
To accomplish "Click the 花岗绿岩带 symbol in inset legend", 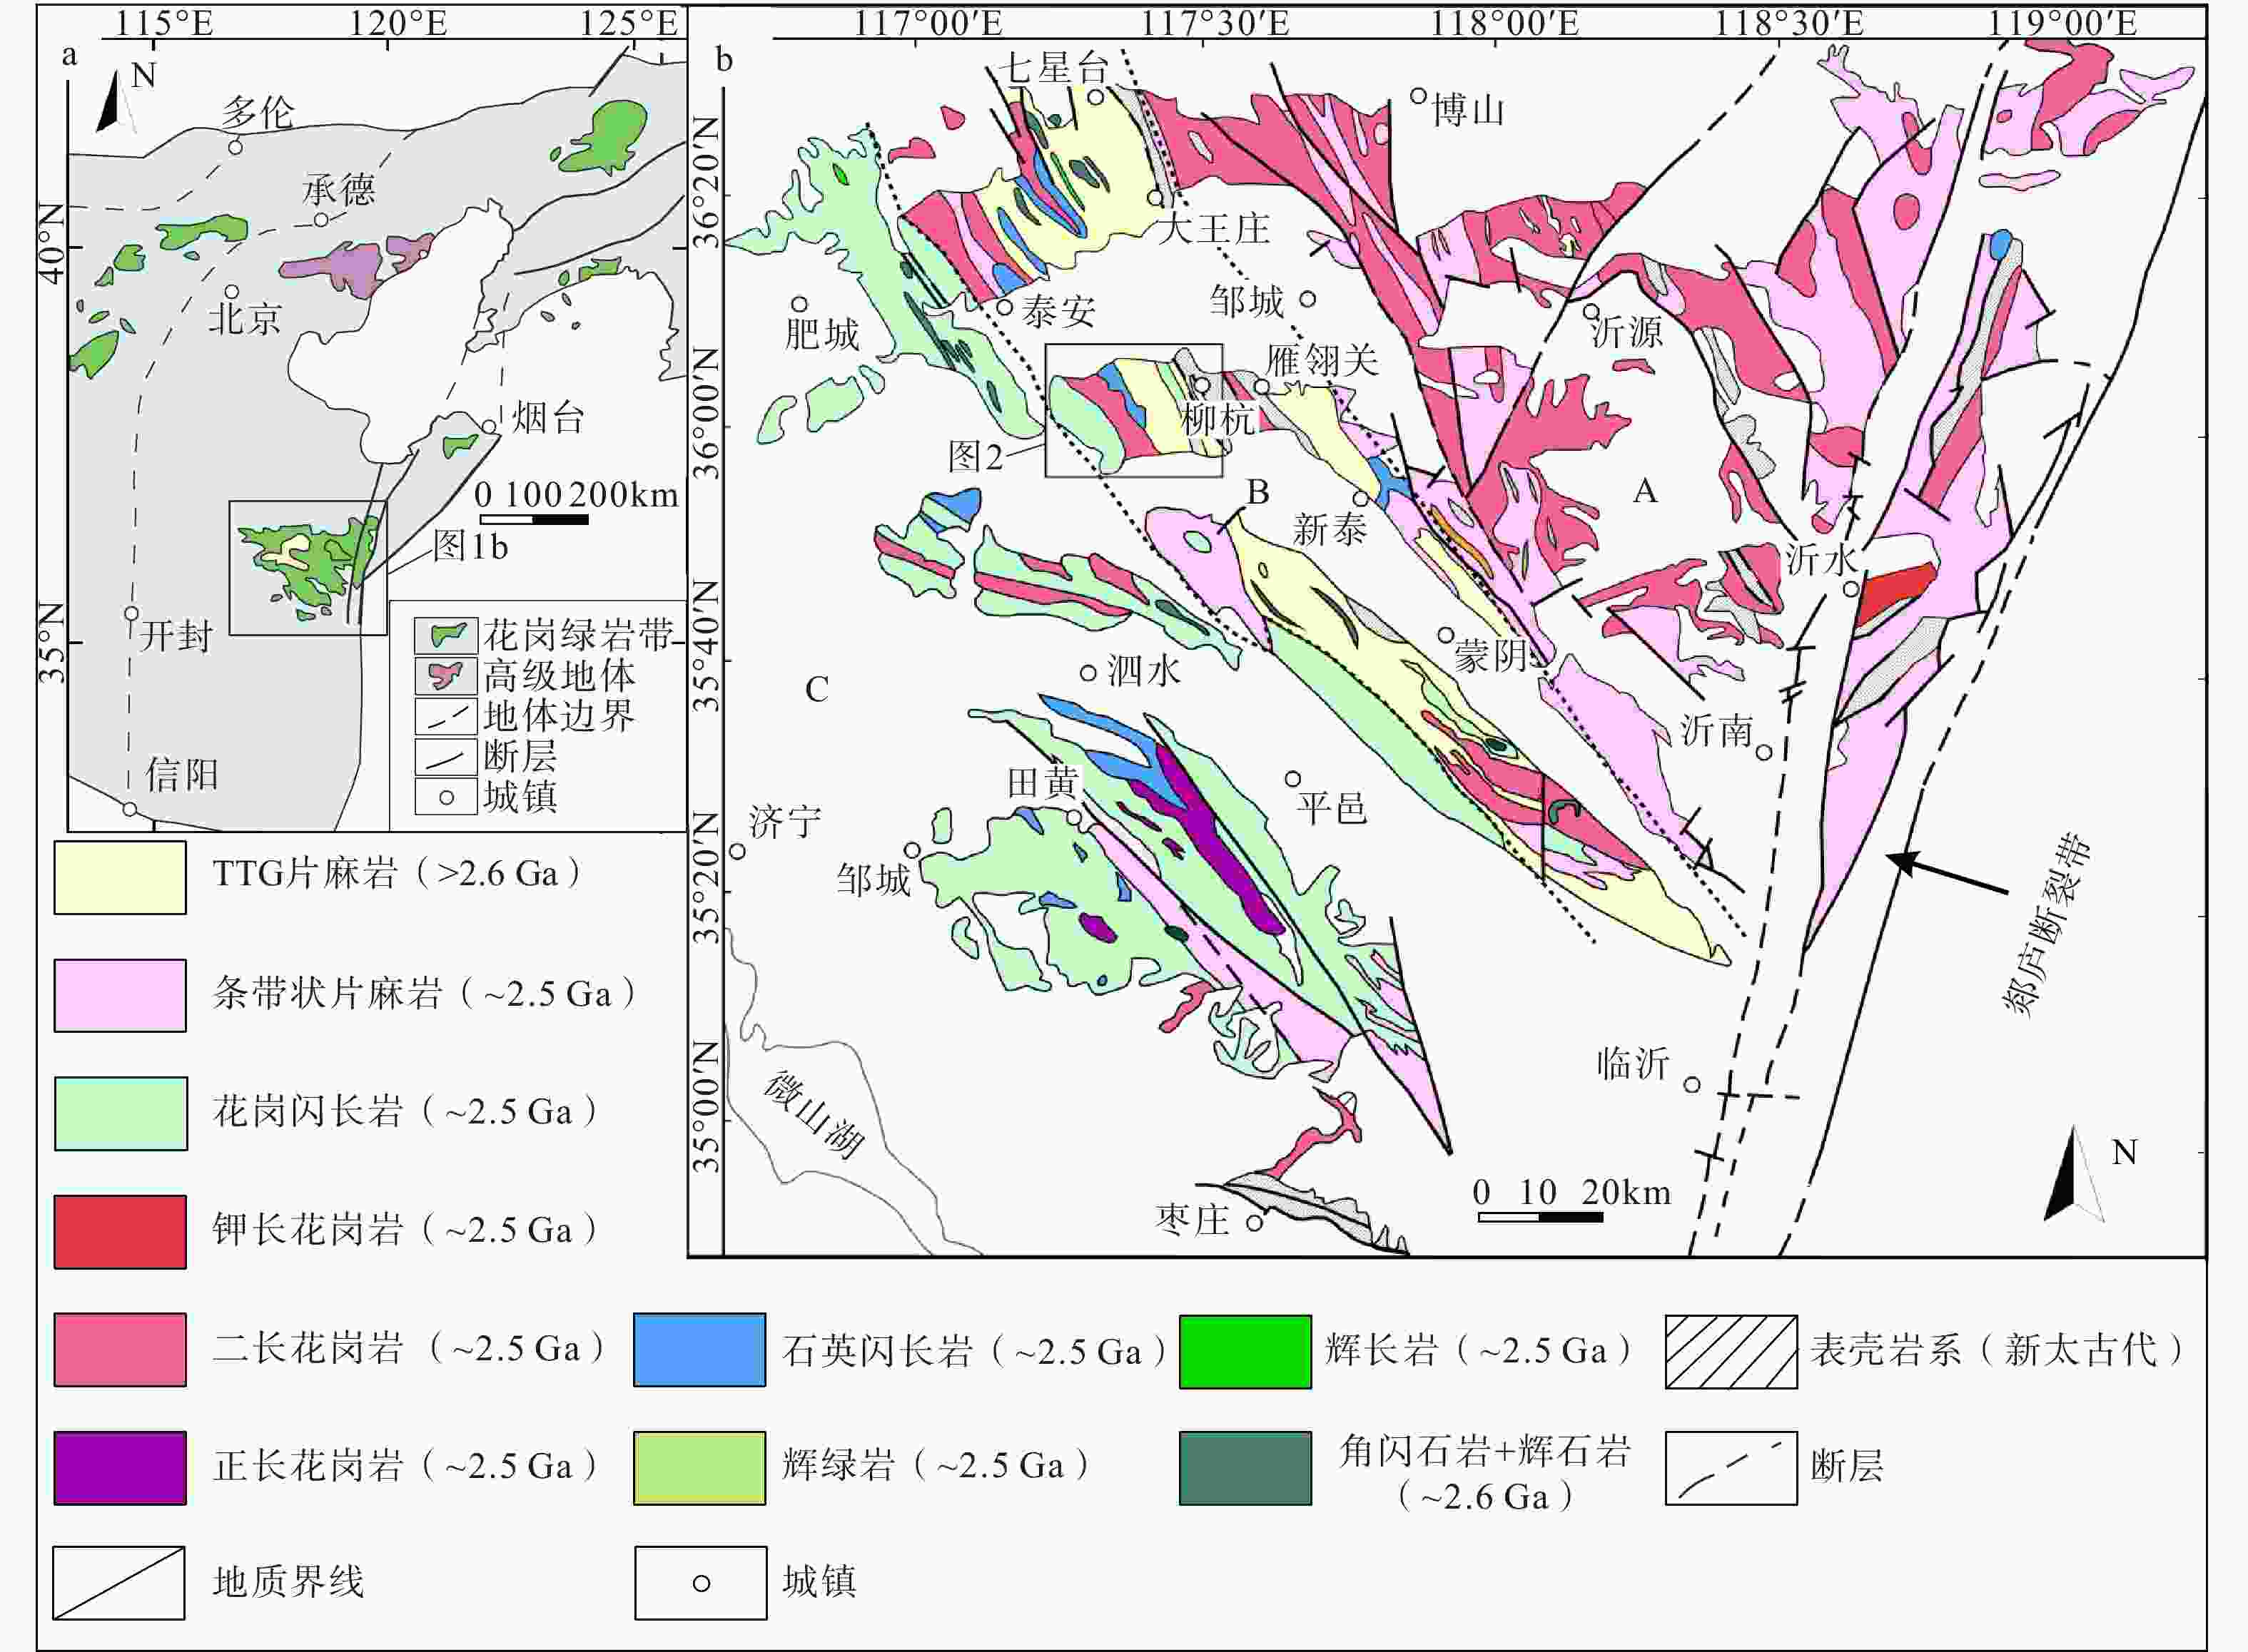I will 446,635.
